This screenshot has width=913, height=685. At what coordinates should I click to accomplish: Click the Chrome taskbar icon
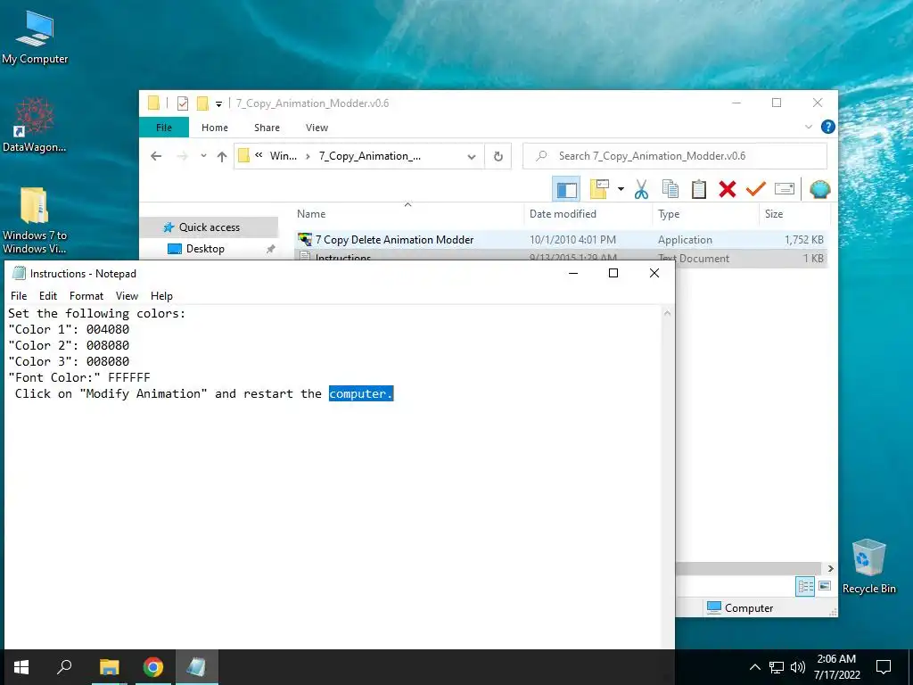(x=152, y=667)
